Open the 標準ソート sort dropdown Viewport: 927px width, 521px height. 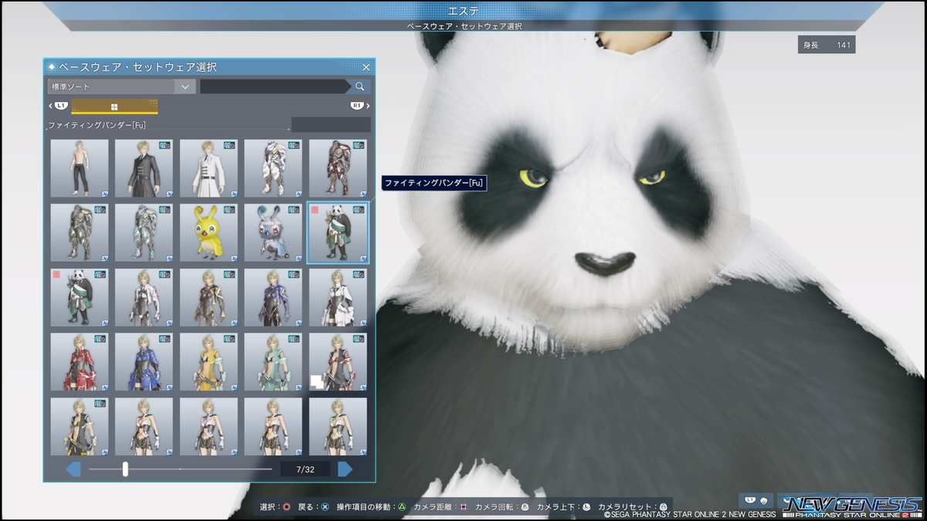[x=121, y=86]
